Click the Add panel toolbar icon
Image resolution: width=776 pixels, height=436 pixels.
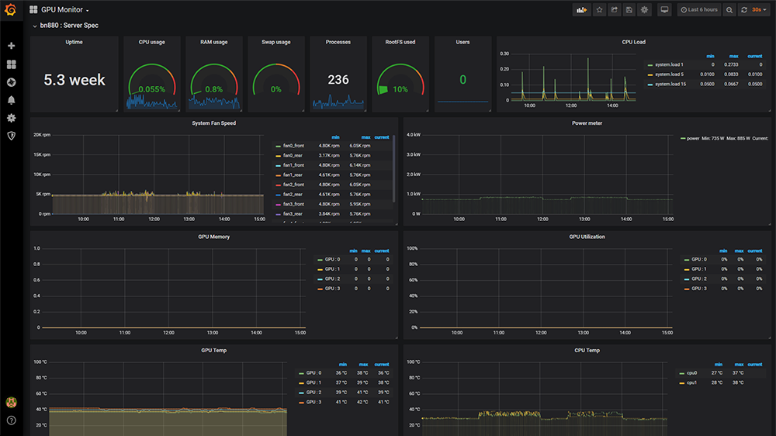pyautogui.click(x=582, y=10)
